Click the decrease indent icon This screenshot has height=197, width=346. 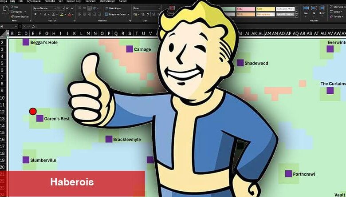(x=94, y=14)
